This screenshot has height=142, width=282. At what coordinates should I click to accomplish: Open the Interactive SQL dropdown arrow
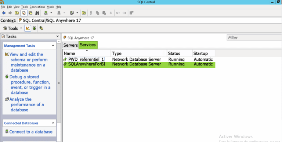click(x=77, y=13)
